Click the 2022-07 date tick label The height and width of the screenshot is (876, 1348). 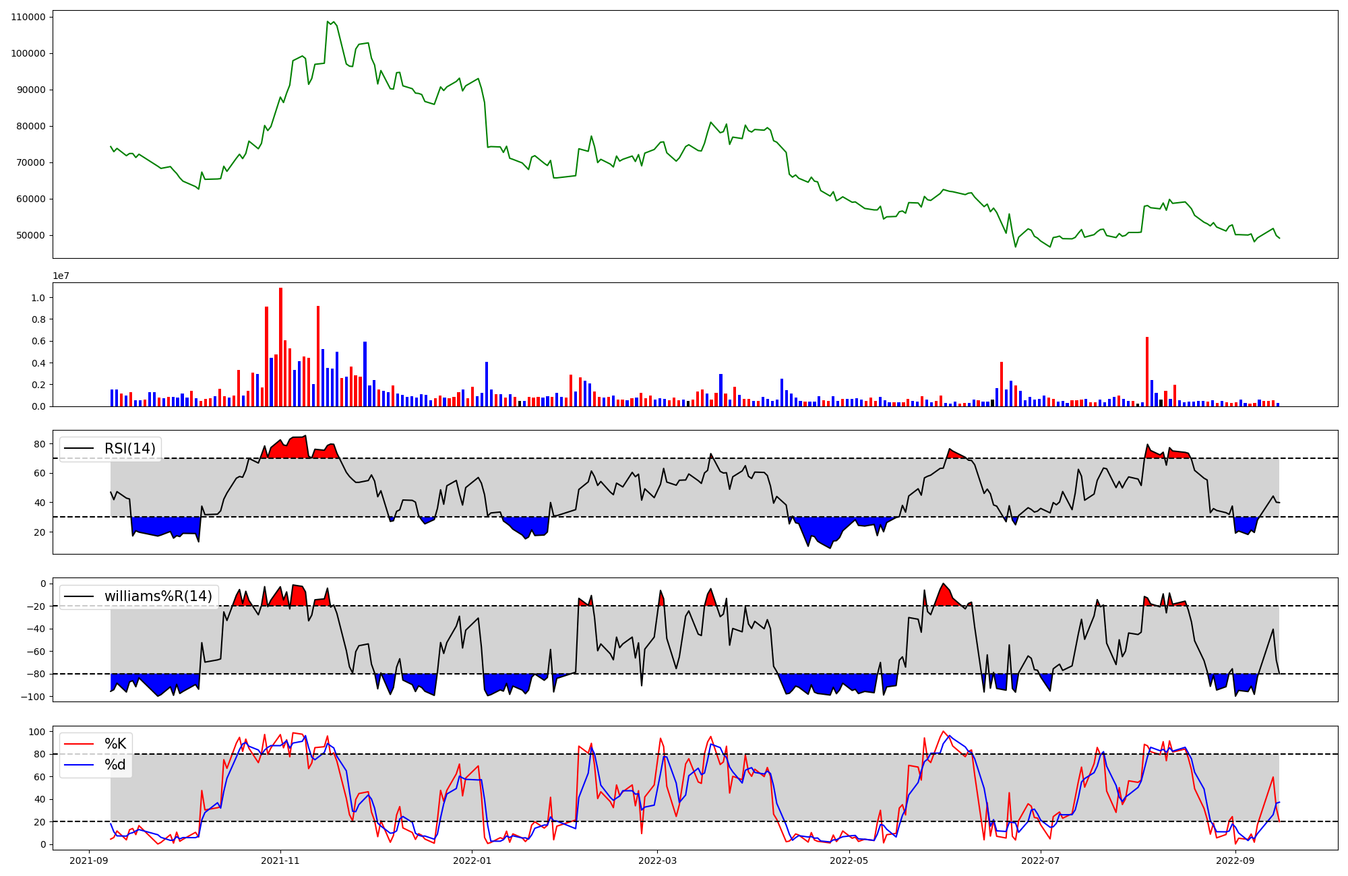click(x=1041, y=861)
